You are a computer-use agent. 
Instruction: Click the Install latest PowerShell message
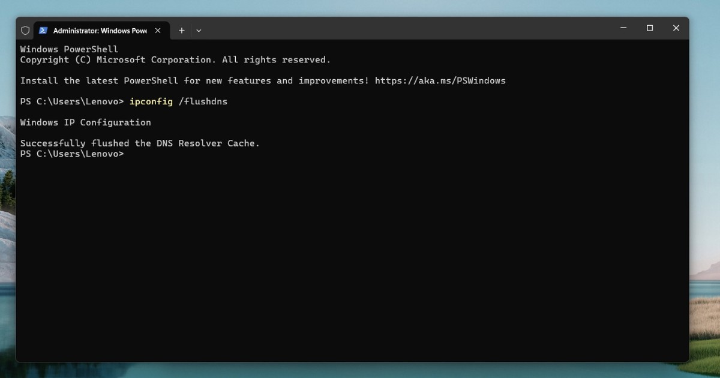[192, 80]
